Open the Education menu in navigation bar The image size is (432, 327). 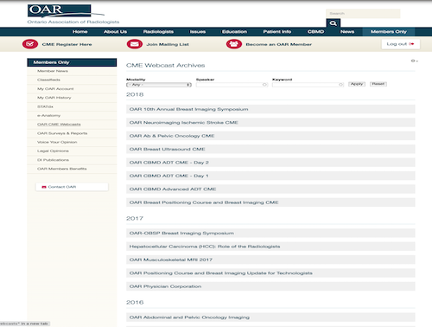coord(234,32)
